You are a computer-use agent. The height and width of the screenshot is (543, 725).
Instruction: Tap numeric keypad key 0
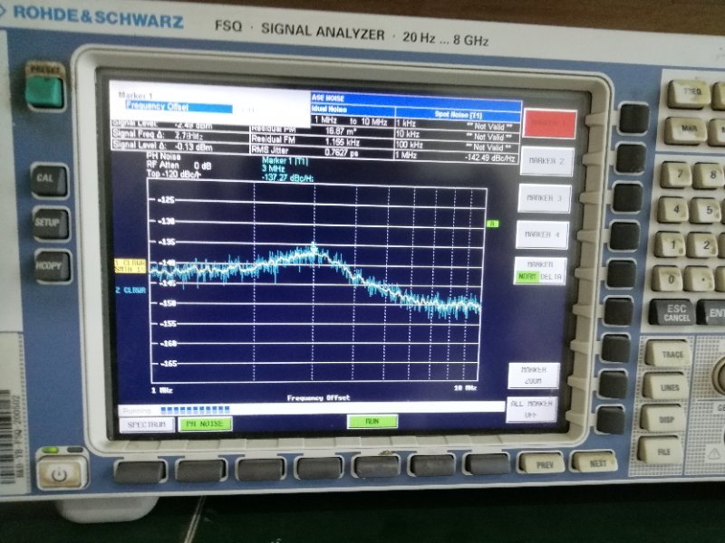point(668,279)
